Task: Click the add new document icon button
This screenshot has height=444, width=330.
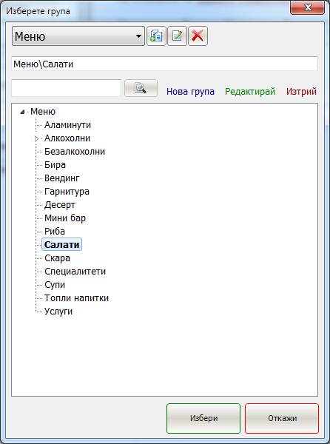Action: click(x=156, y=36)
